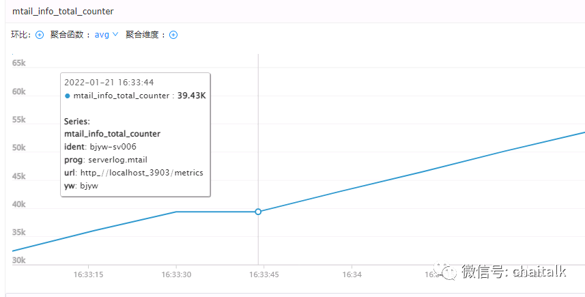Screen dimensions: 585x297
Task: Click the 50k y-axis label
Action: [19, 147]
